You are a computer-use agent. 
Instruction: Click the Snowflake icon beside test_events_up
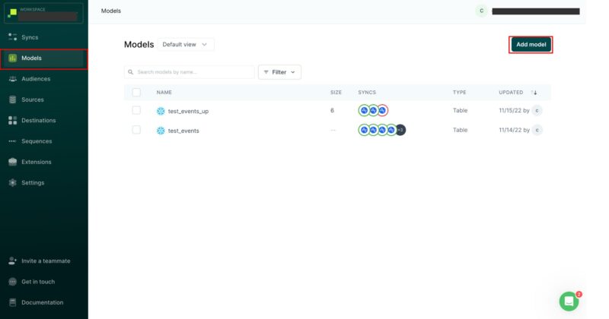coord(161,111)
